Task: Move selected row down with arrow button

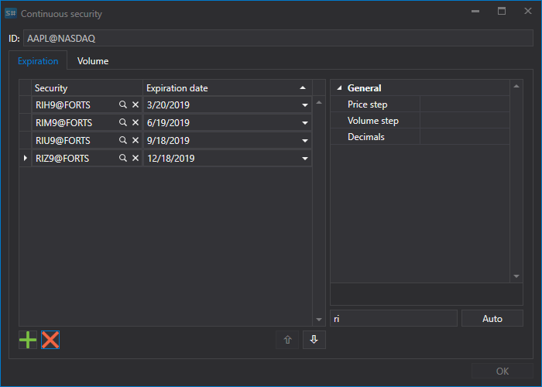Action: [314, 340]
